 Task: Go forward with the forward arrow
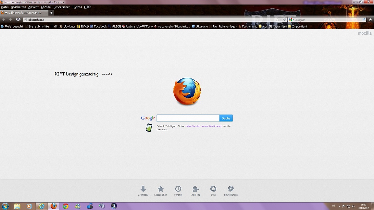[10, 19]
